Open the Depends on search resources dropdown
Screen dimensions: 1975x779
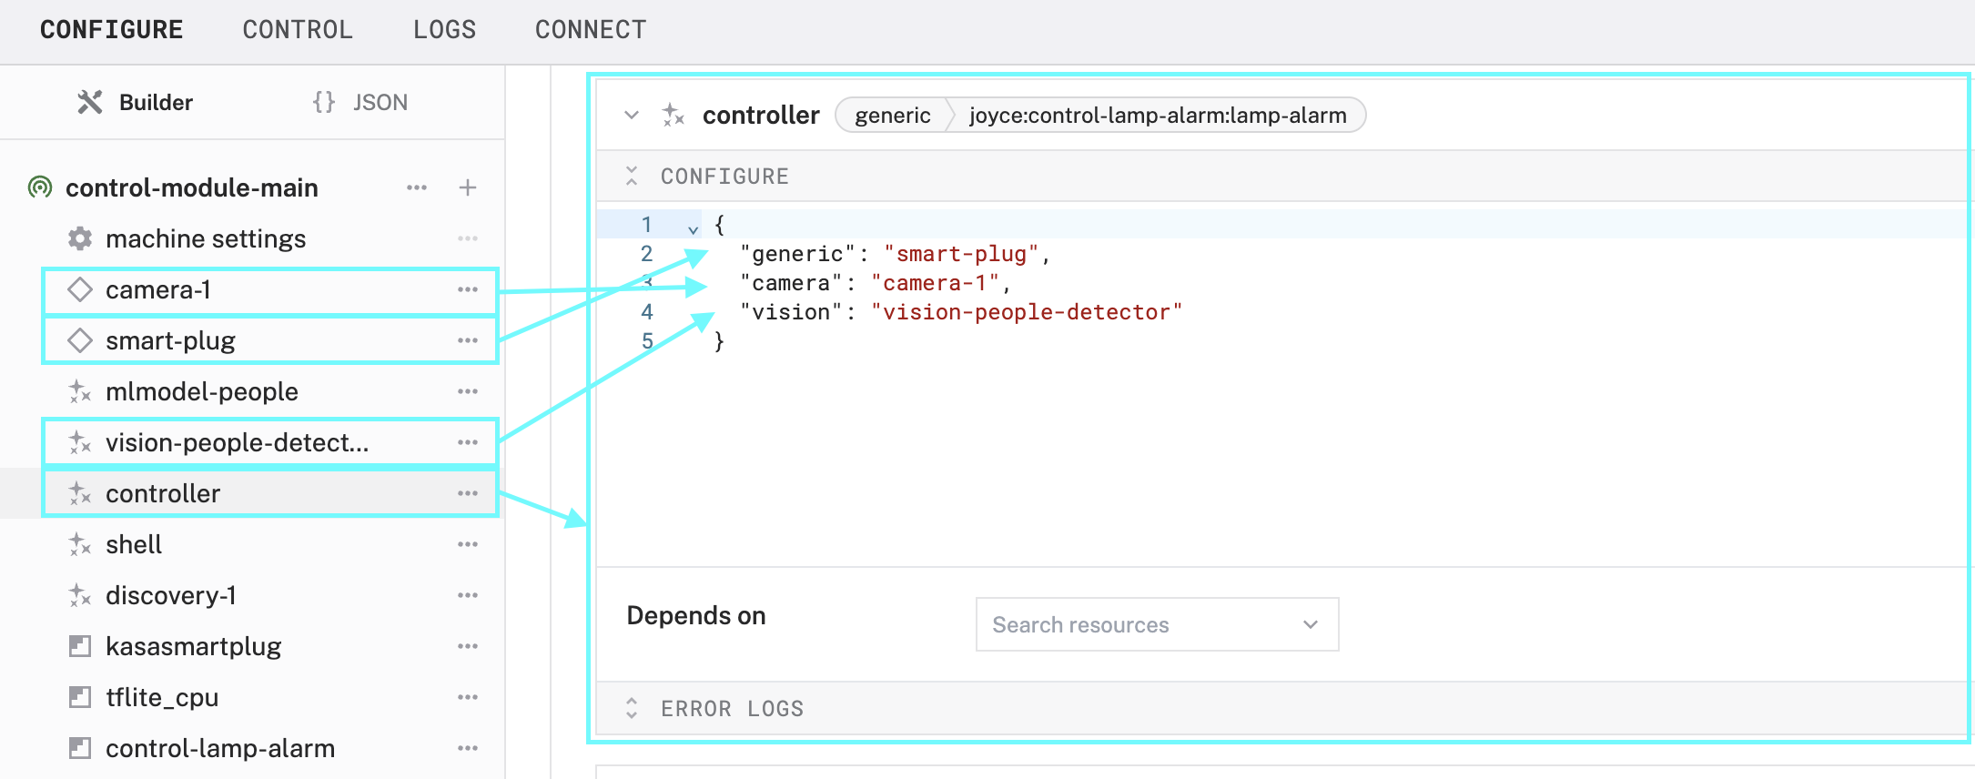point(1157,624)
